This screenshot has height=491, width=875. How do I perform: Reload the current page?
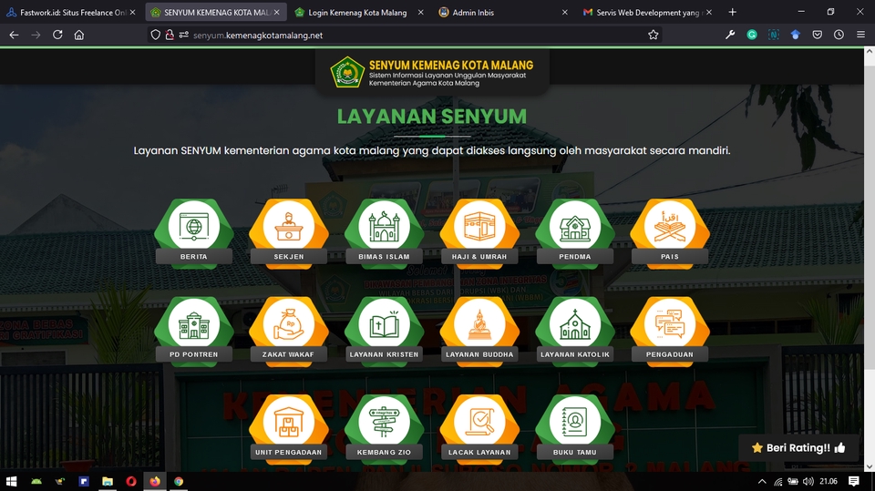(x=57, y=35)
